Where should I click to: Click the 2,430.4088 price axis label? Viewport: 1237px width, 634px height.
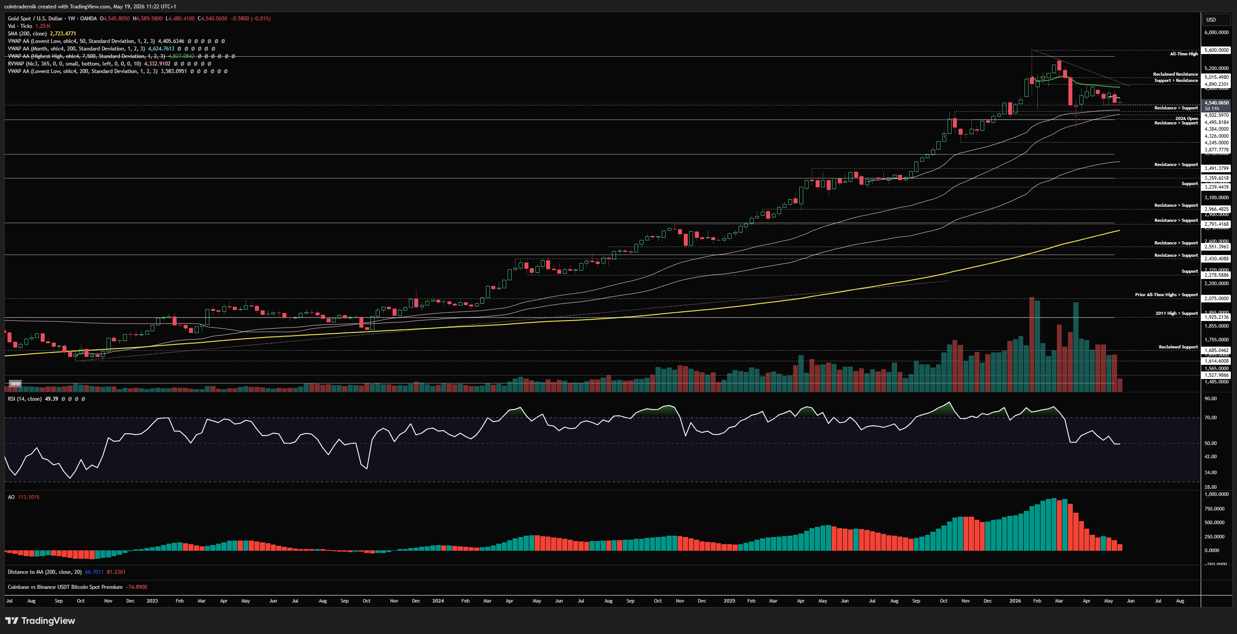(x=1216, y=259)
